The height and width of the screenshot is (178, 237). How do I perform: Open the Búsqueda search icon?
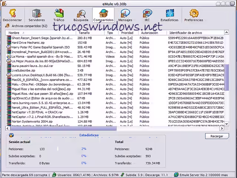(x=81, y=14)
